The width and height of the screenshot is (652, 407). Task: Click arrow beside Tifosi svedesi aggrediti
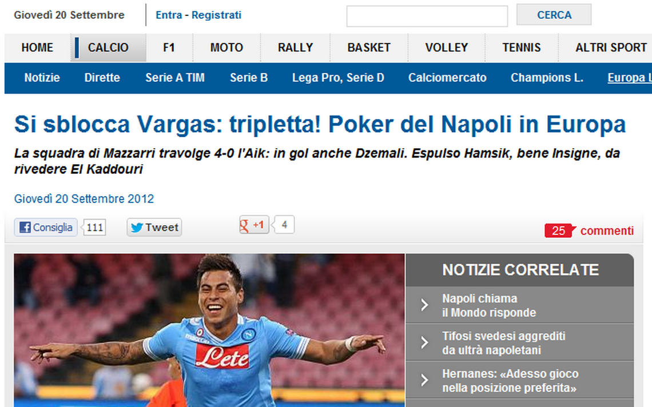pyautogui.click(x=424, y=342)
